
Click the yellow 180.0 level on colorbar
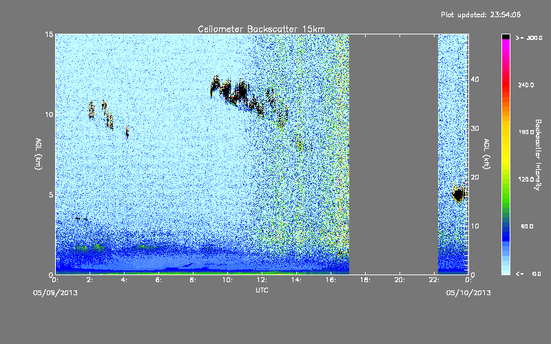click(x=506, y=132)
